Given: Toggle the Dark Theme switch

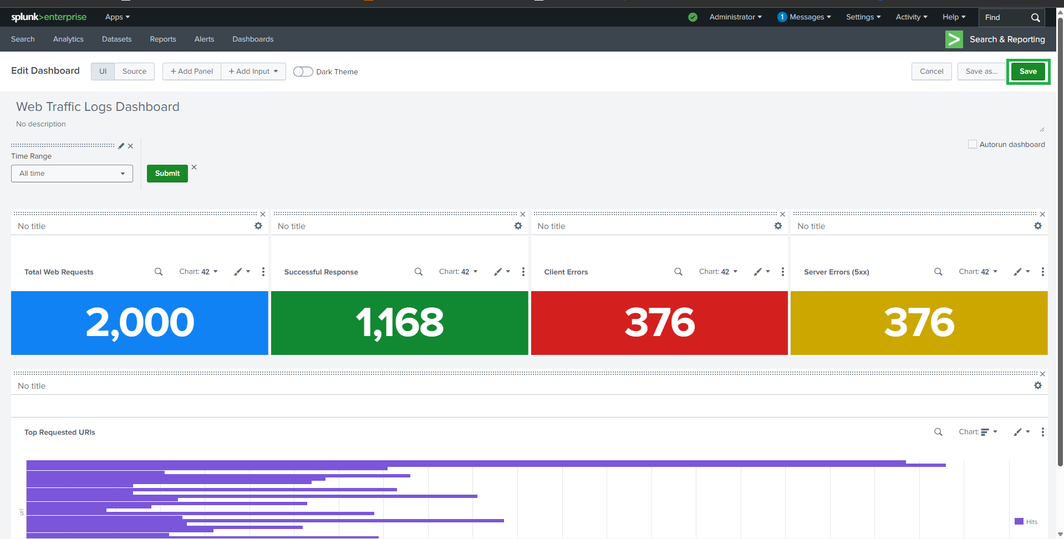Looking at the screenshot, I should pos(303,72).
